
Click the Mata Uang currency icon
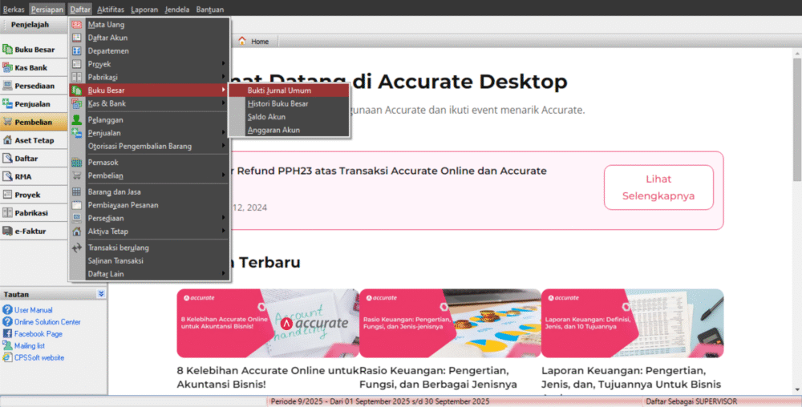pyautogui.click(x=77, y=25)
